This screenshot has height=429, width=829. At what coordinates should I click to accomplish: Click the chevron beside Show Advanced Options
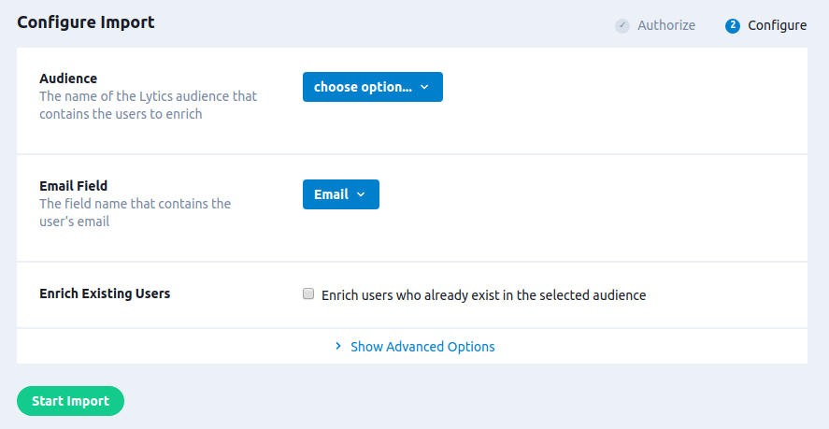[x=338, y=347]
